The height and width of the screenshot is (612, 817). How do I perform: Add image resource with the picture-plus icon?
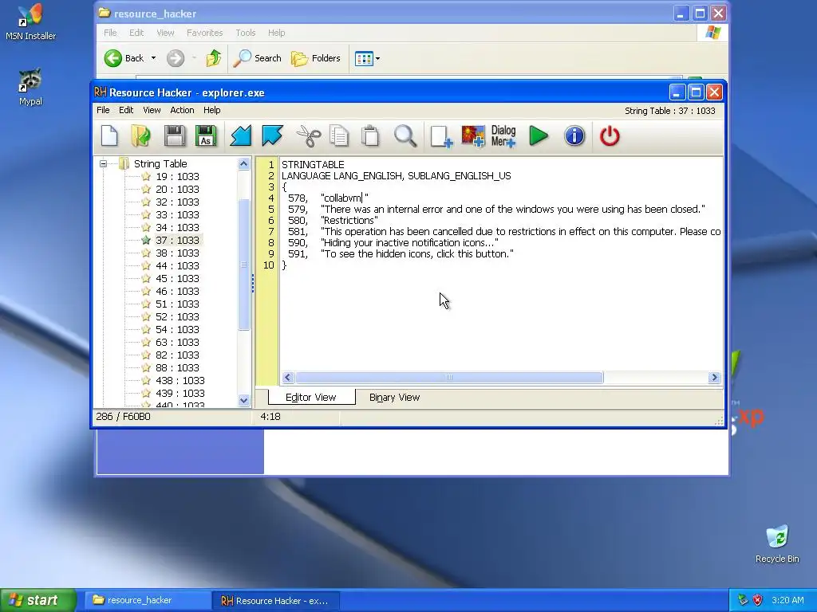pos(473,136)
